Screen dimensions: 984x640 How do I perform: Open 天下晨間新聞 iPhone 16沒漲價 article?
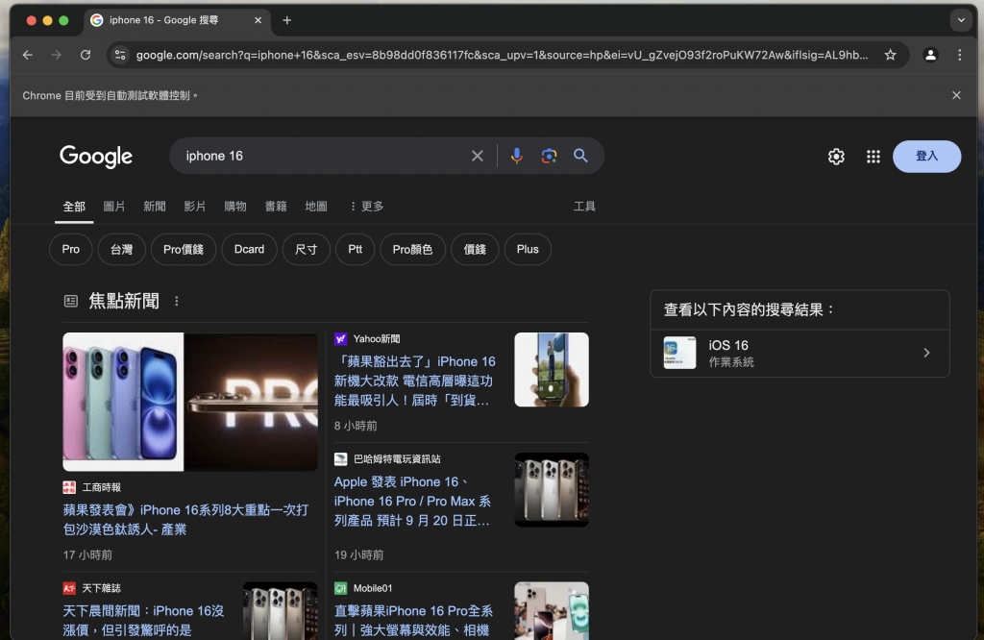coord(143,621)
